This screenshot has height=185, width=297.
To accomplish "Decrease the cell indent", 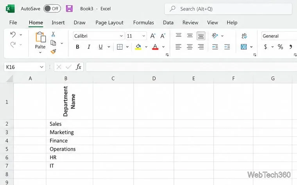I will click(215, 47).
